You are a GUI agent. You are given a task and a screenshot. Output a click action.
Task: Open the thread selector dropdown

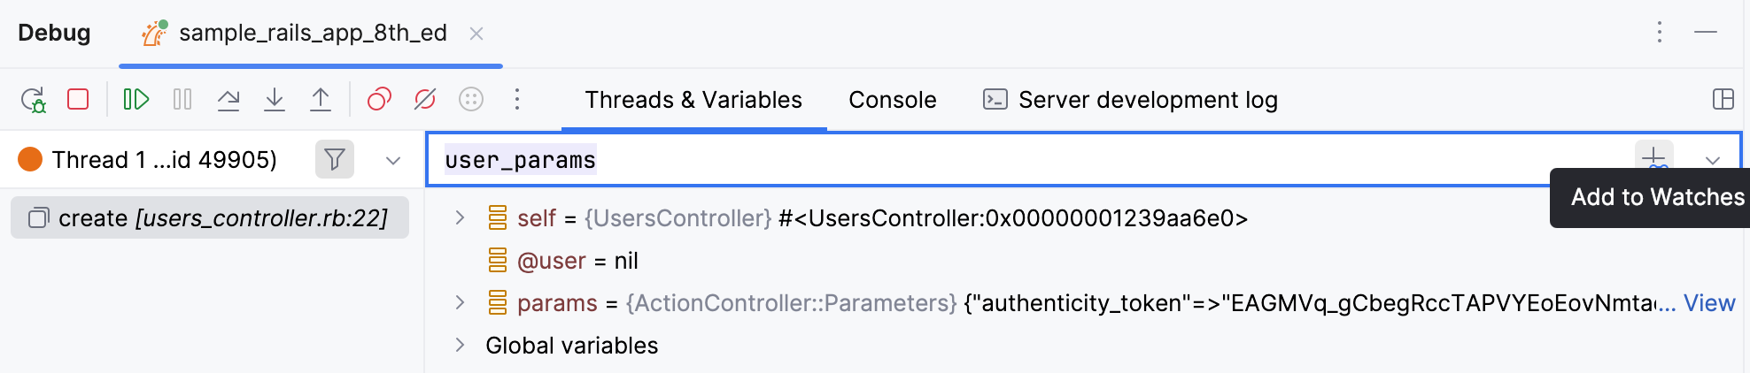click(x=393, y=160)
